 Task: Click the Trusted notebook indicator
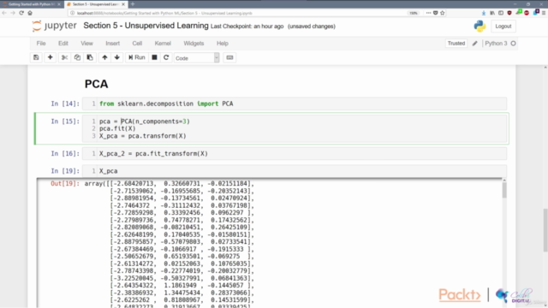click(456, 44)
